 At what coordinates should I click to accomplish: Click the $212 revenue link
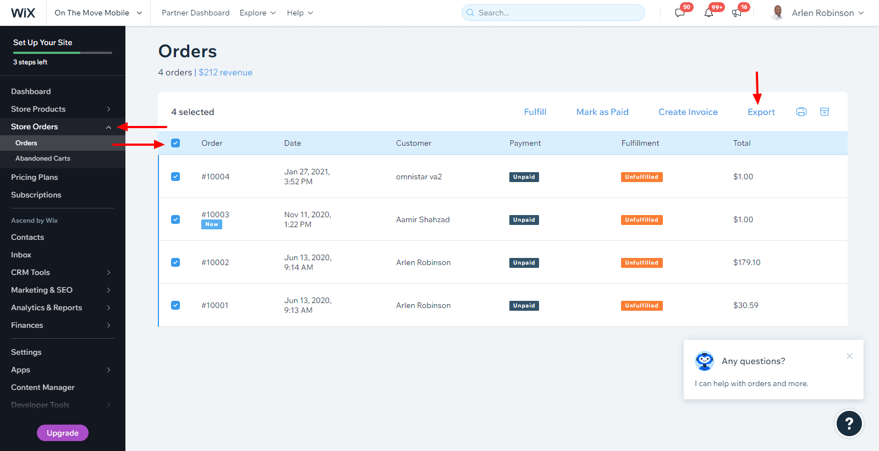(x=226, y=72)
